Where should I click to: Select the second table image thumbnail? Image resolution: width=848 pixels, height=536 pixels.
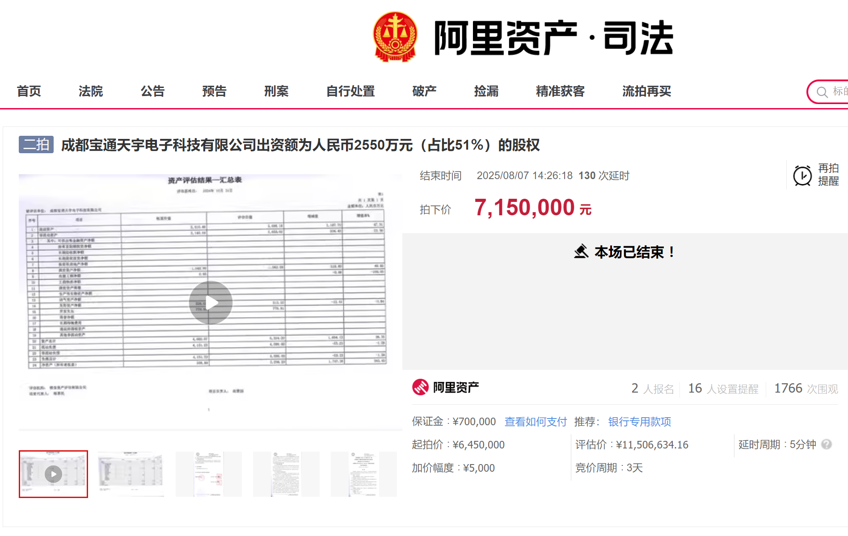point(131,474)
